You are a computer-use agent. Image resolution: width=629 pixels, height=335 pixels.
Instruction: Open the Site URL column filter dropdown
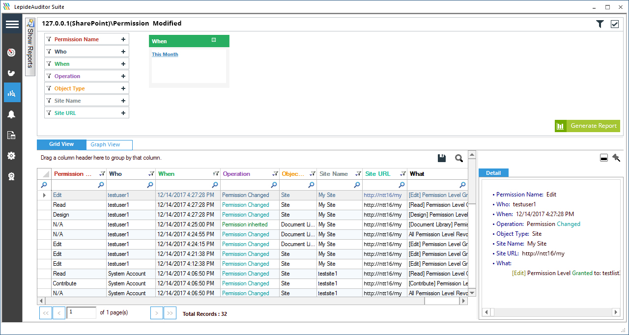pyautogui.click(x=403, y=174)
